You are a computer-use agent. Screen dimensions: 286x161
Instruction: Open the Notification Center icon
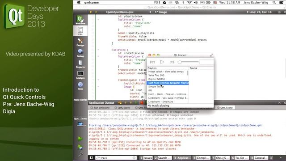(x=282, y=2)
